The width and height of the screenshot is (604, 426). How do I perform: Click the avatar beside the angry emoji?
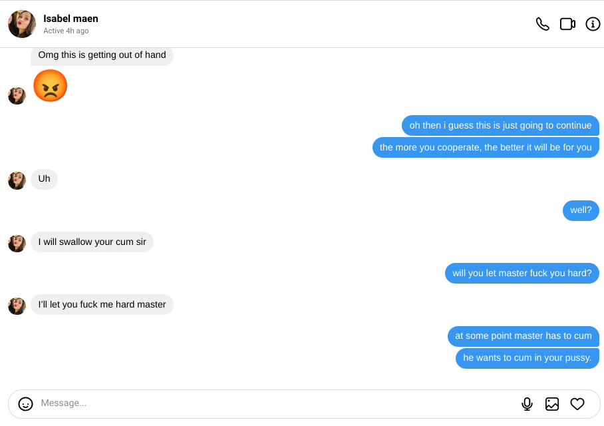17,96
